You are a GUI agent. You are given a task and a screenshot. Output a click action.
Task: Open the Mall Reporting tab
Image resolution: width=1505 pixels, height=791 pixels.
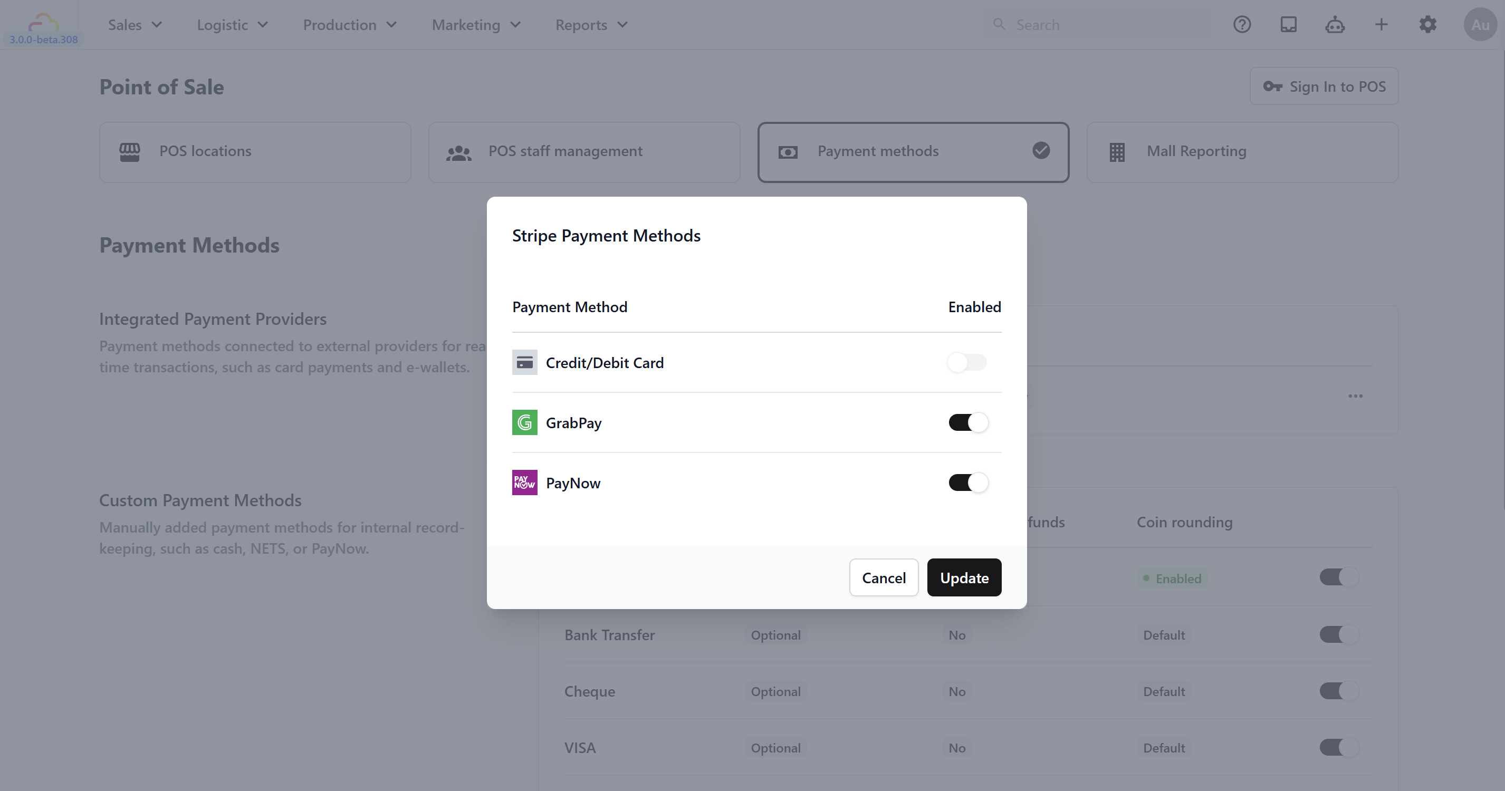point(1243,152)
